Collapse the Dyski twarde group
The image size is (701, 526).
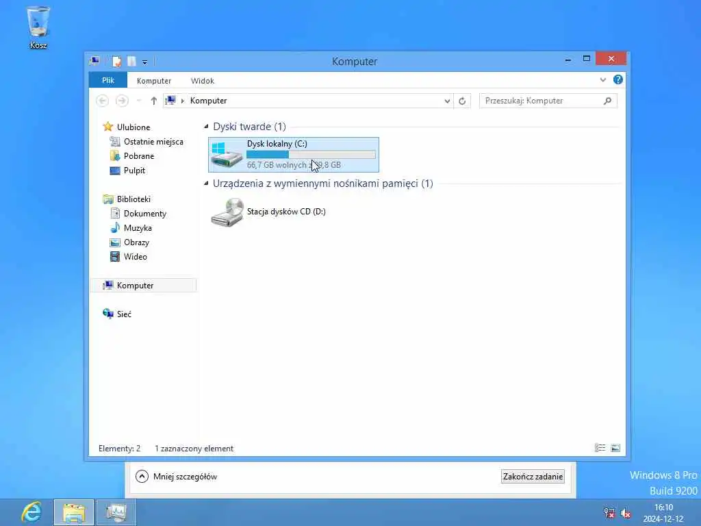coord(206,127)
